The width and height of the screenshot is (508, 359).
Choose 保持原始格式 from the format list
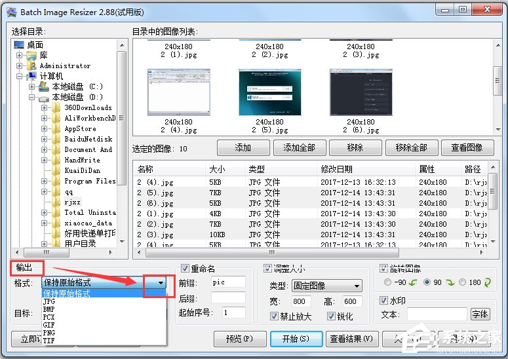(x=104, y=293)
